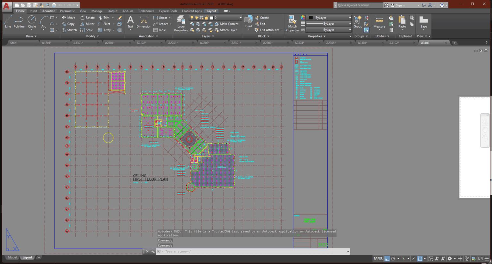This screenshot has height=264, width=492.
Task: Toggle Object Snap in the status bar
Action: [421, 259]
